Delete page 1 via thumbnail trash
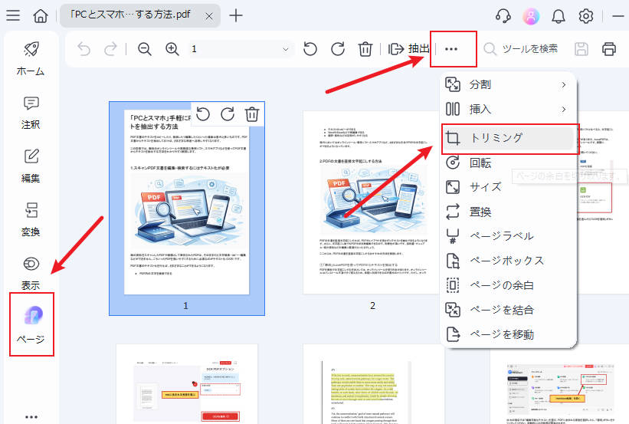Screen dimensions: 629x424 click(252, 114)
